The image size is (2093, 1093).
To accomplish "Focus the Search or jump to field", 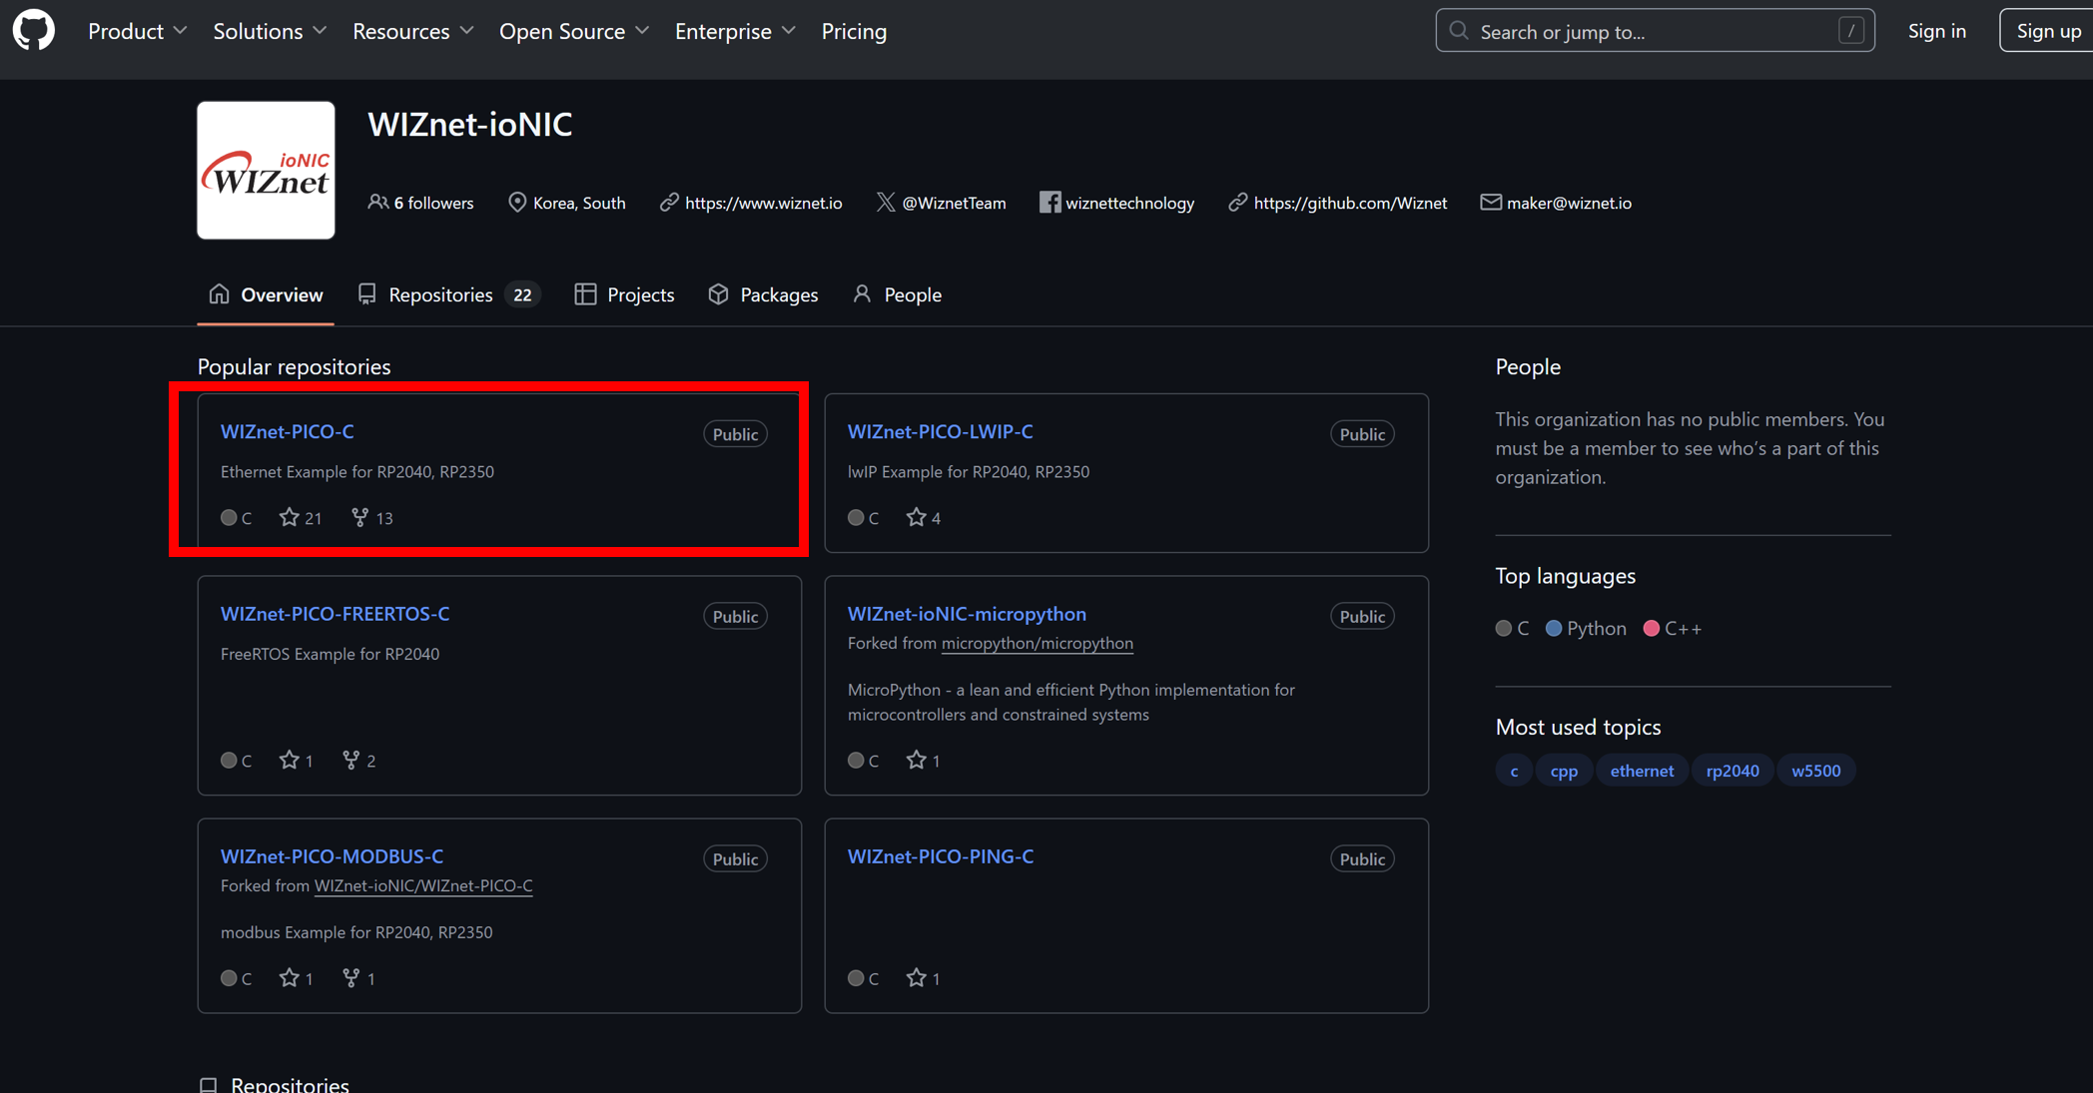I will [x=1655, y=31].
